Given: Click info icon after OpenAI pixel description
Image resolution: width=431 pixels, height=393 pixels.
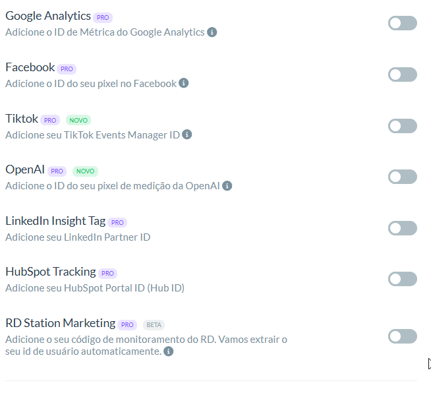Looking at the screenshot, I should [x=227, y=186].
